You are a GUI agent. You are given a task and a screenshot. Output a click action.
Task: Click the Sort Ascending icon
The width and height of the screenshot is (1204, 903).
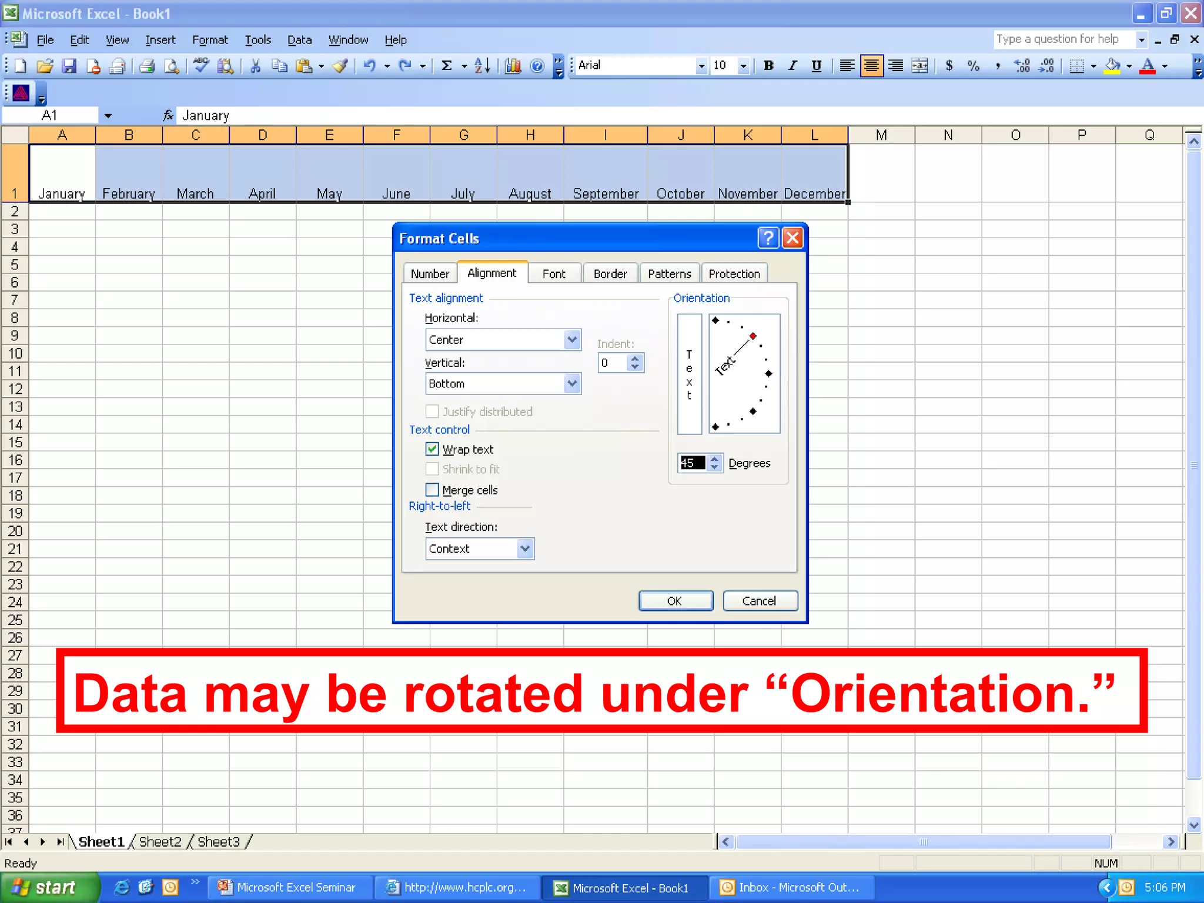[x=482, y=66]
